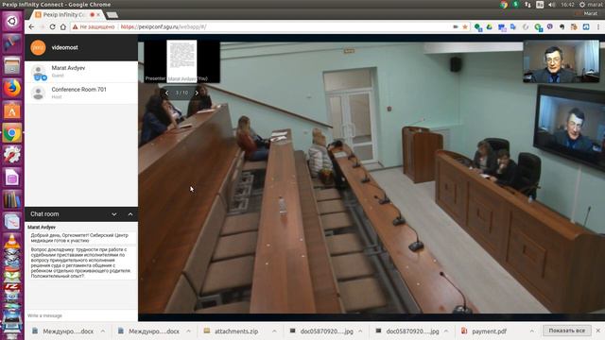Open attachments.zip from downloads bar
The height and width of the screenshot is (340, 605).
coord(232,331)
